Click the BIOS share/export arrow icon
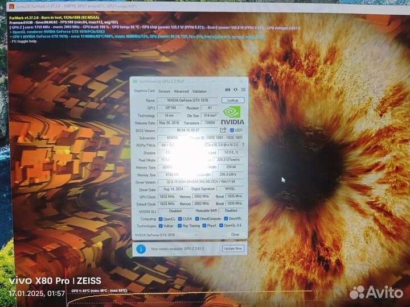The image size is (410, 307). pyautogui.click(x=223, y=130)
